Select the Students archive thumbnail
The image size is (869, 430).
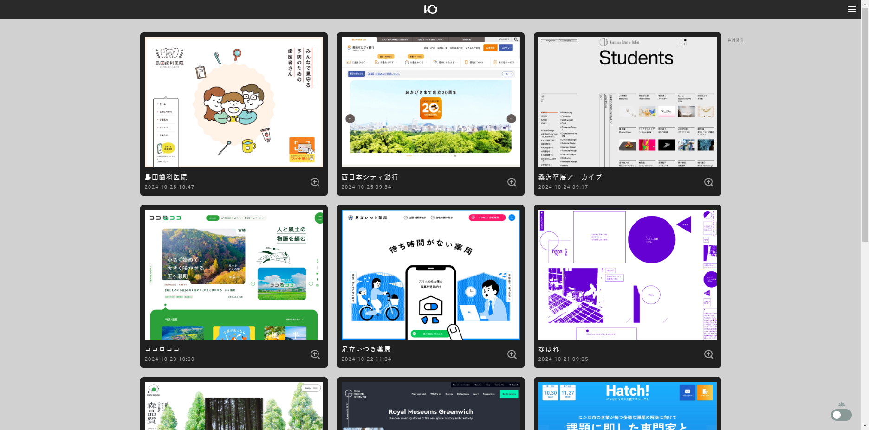pos(628,102)
